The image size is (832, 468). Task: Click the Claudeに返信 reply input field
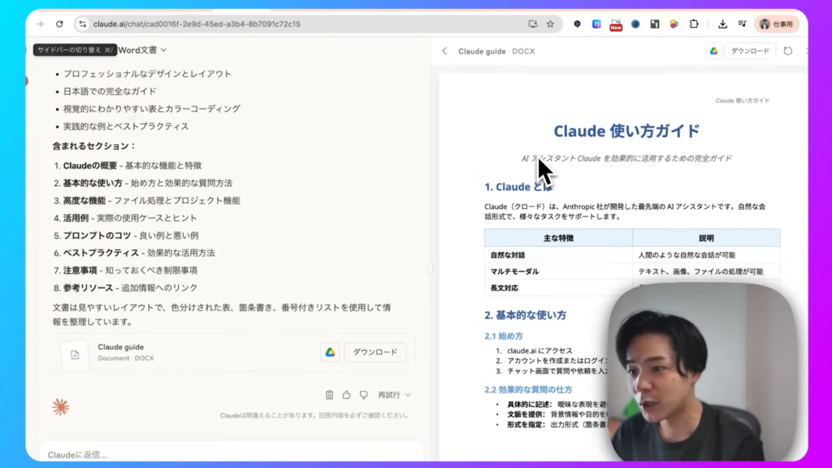tap(231, 454)
